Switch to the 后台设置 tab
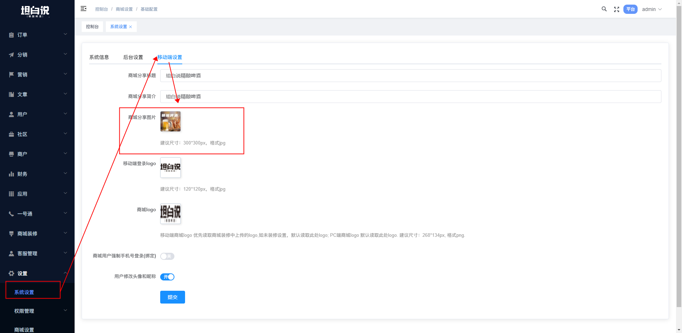 (133, 57)
